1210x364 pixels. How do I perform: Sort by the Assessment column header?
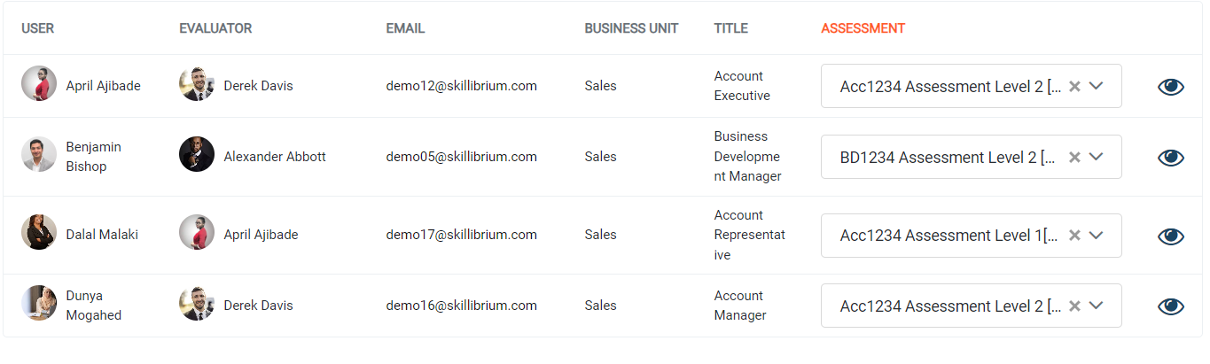point(863,28)
